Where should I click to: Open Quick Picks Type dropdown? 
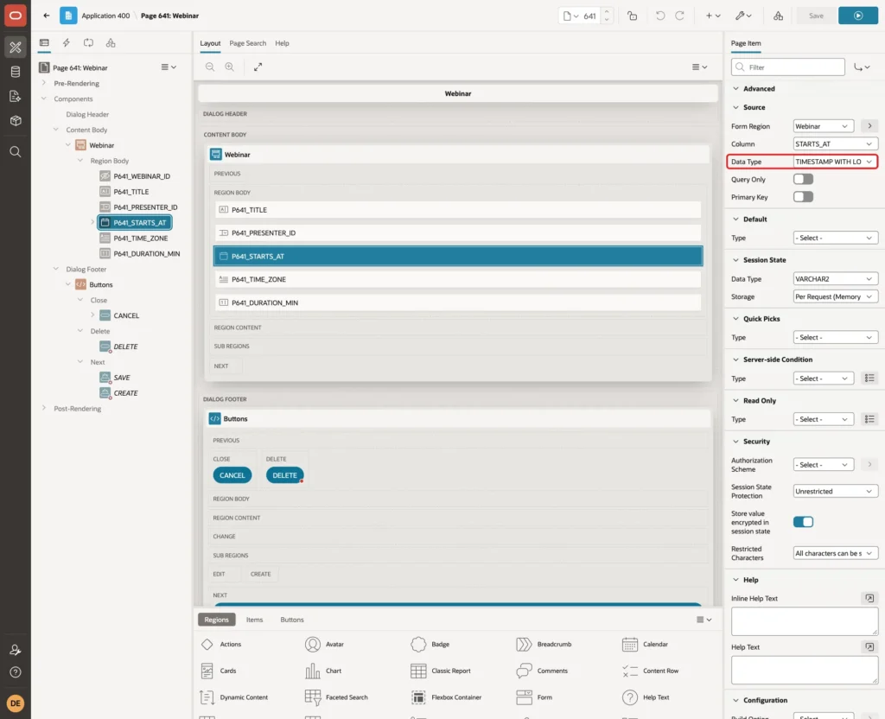[836, 338]
